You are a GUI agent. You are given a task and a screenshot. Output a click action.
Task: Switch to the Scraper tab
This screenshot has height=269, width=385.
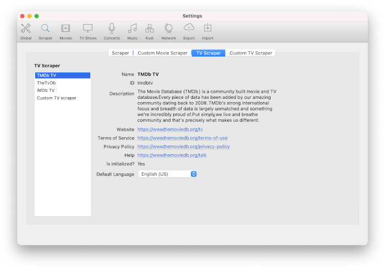120,53
